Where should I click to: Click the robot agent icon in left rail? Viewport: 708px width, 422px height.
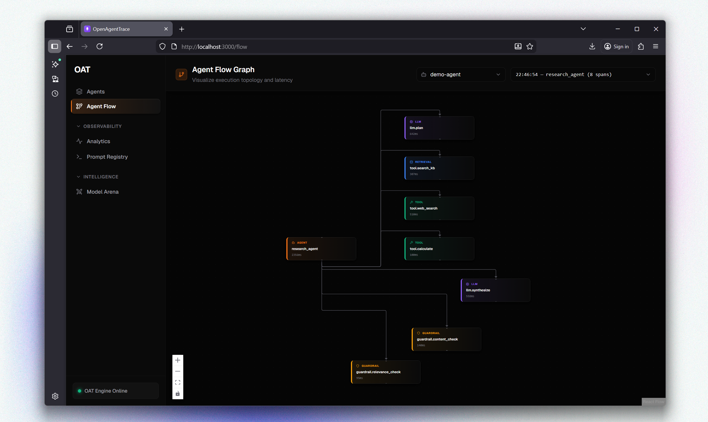(55, 79)
